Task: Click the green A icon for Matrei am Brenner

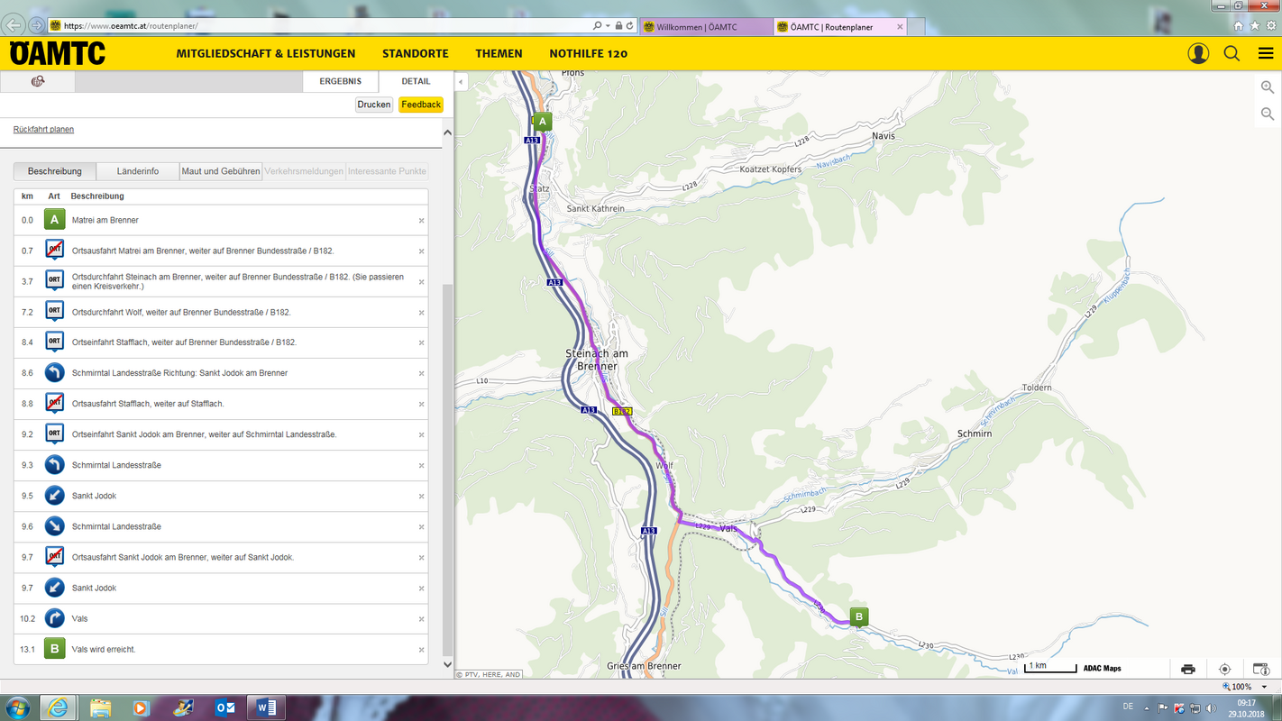Action: 54,220
